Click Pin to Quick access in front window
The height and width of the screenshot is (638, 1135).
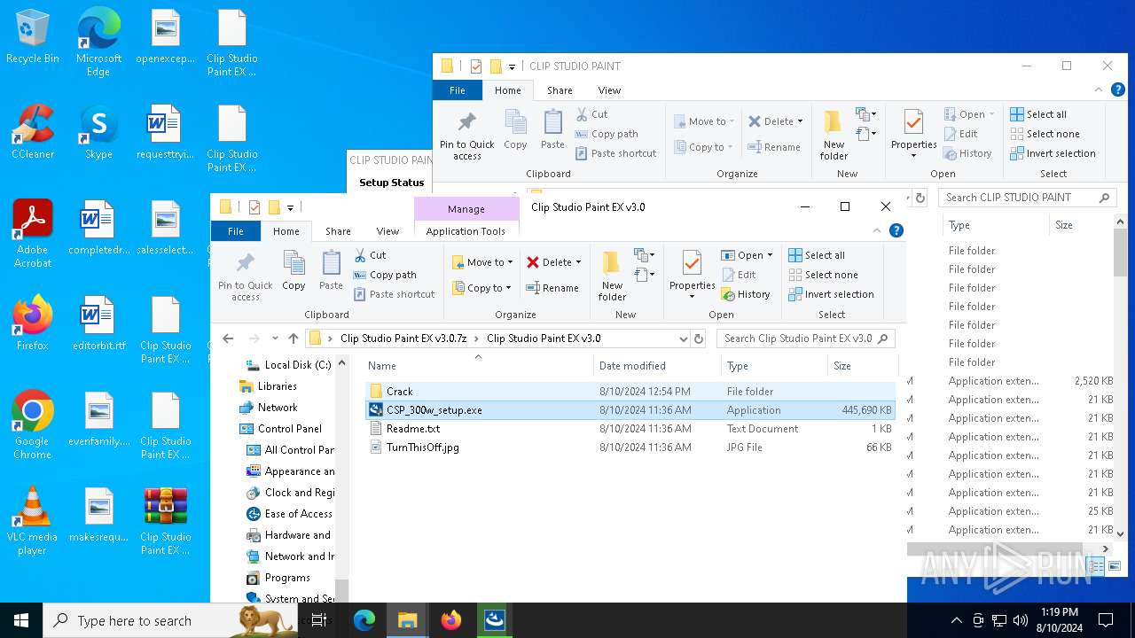pyautogui.click(x=246, y=276)
